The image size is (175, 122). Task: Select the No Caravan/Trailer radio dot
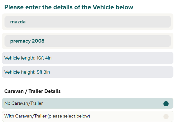[166, 104]
